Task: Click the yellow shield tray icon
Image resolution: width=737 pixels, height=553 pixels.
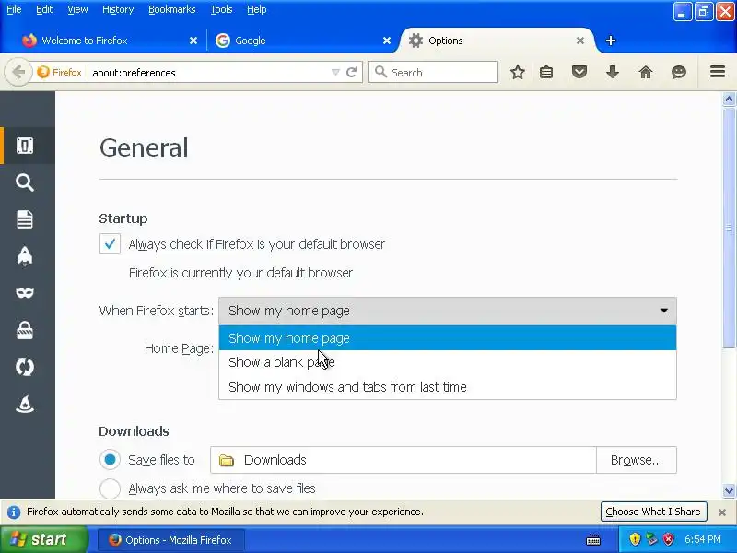Action: [x=635, y=539]
